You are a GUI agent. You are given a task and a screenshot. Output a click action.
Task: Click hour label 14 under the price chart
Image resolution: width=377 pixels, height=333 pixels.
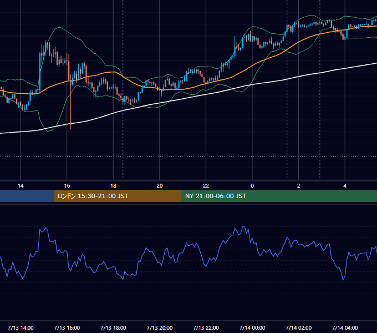tap(21, 186)
